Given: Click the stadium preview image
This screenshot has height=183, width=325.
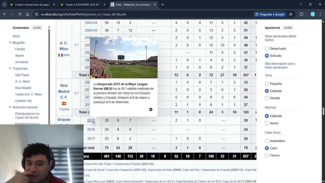Looking at the screenshot, I should [x=124, y=58].
